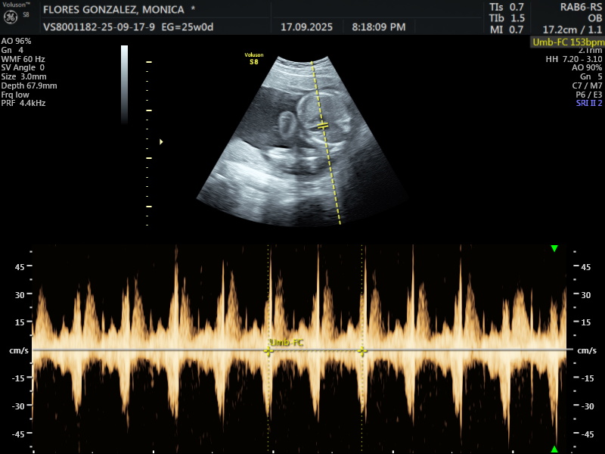Select the left Umb-FC caliper cross
The width and height of the screenshot is (605, 454).
268,351
